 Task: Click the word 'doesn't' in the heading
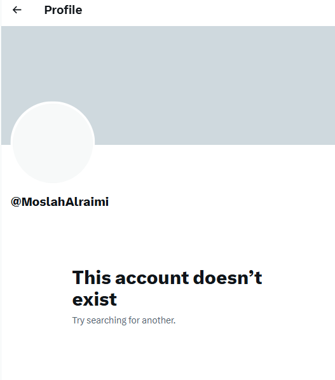228,278
